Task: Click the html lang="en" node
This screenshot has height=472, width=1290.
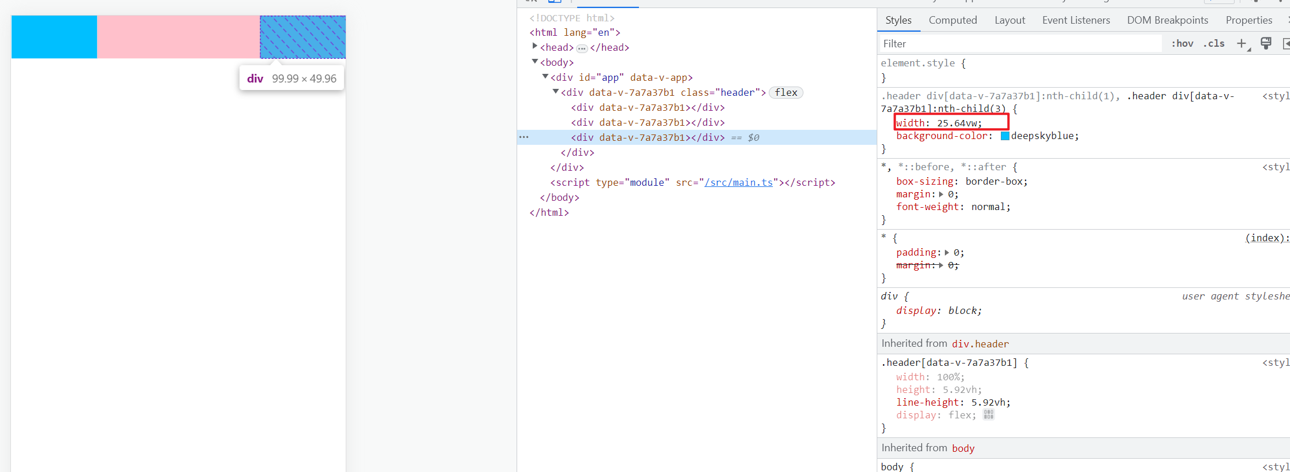Action: tap(575, 32)
